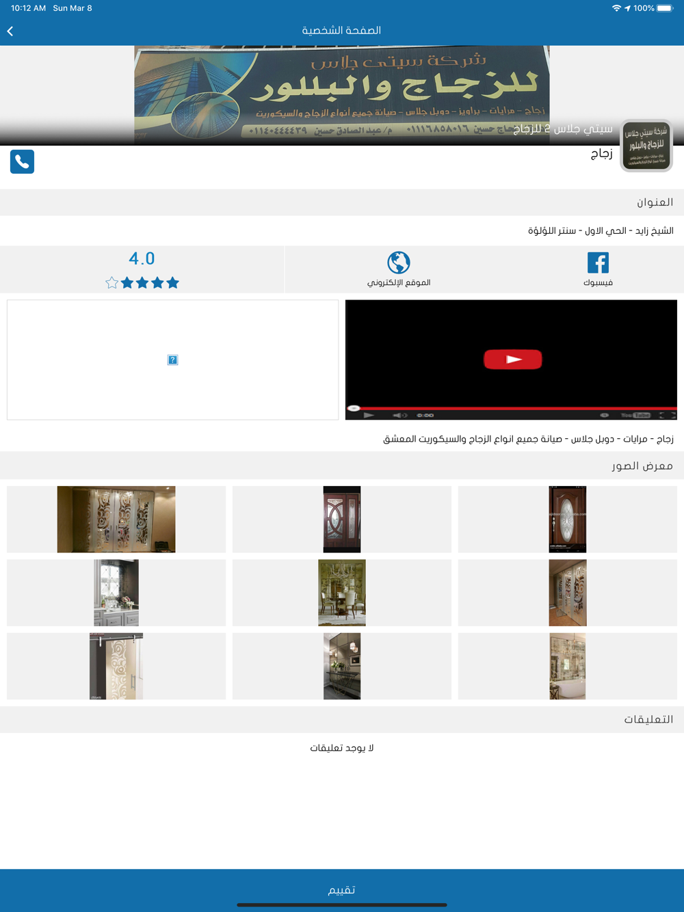Open the company logo profile thumbnail
Screen dimensions: 684x912
click(646, 146)
